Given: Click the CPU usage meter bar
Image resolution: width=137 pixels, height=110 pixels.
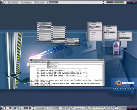Looking at the screenshot, I should click(40, 107).
